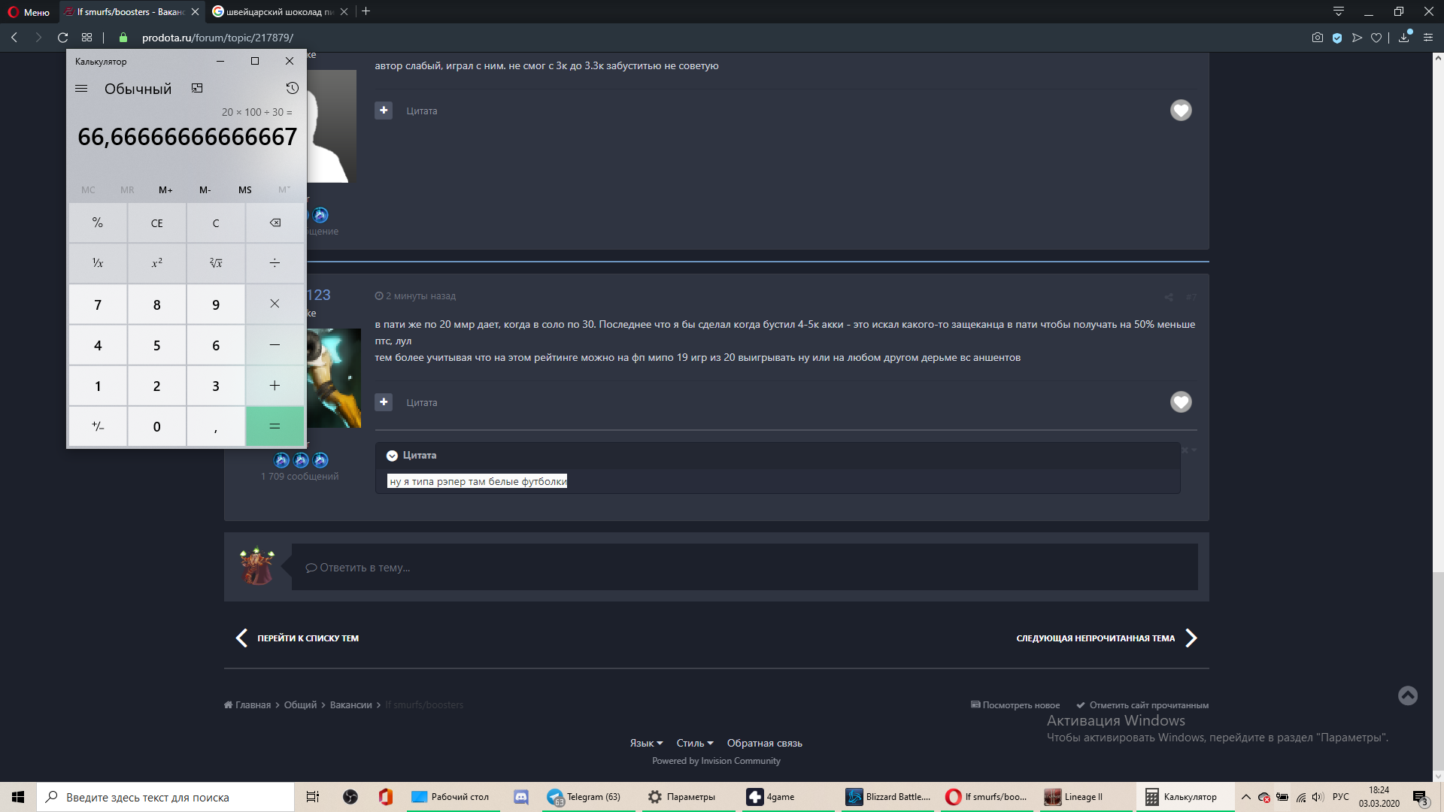Switch to the Google шоколад tab
The image size is (1444, 812).
(275, 12)
